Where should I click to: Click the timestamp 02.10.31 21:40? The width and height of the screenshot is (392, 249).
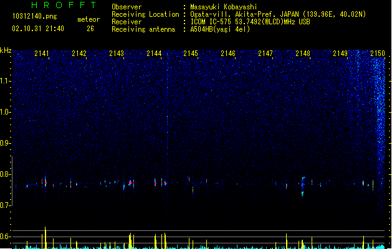point(38,29)
